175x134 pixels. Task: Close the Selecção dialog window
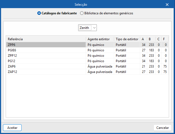pos(167,5)
